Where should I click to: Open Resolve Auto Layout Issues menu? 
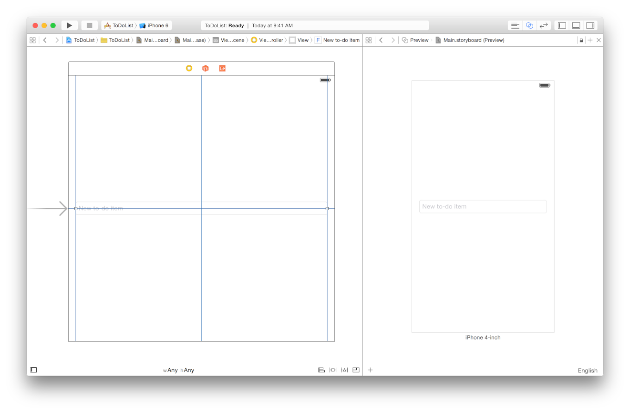coord(344,370)
